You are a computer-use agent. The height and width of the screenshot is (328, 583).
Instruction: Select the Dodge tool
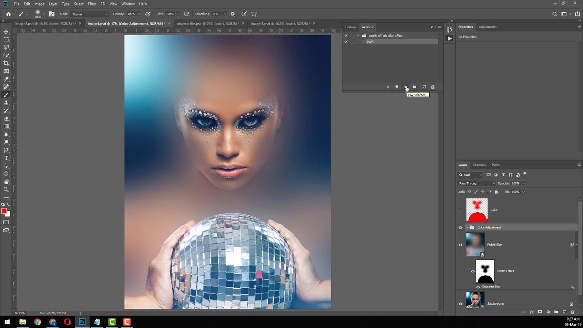coord(6,142)
